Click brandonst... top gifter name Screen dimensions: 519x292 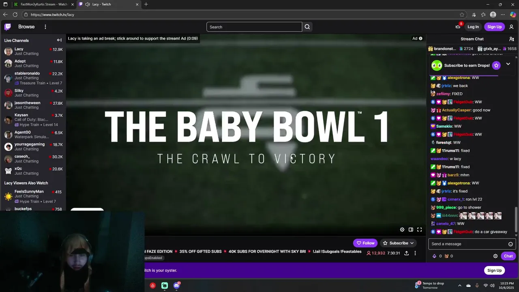pyautogui.click(x=445, y=49)
